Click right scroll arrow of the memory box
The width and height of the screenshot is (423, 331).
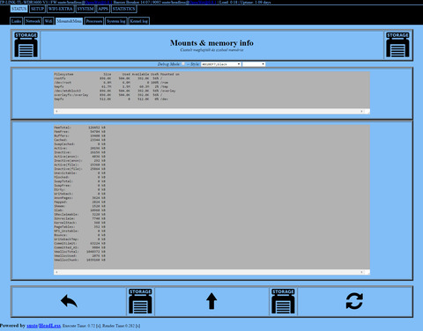[x=361, y=272]
